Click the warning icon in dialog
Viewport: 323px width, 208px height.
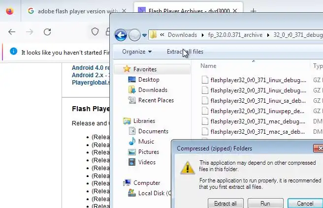(x=188, y=168)
